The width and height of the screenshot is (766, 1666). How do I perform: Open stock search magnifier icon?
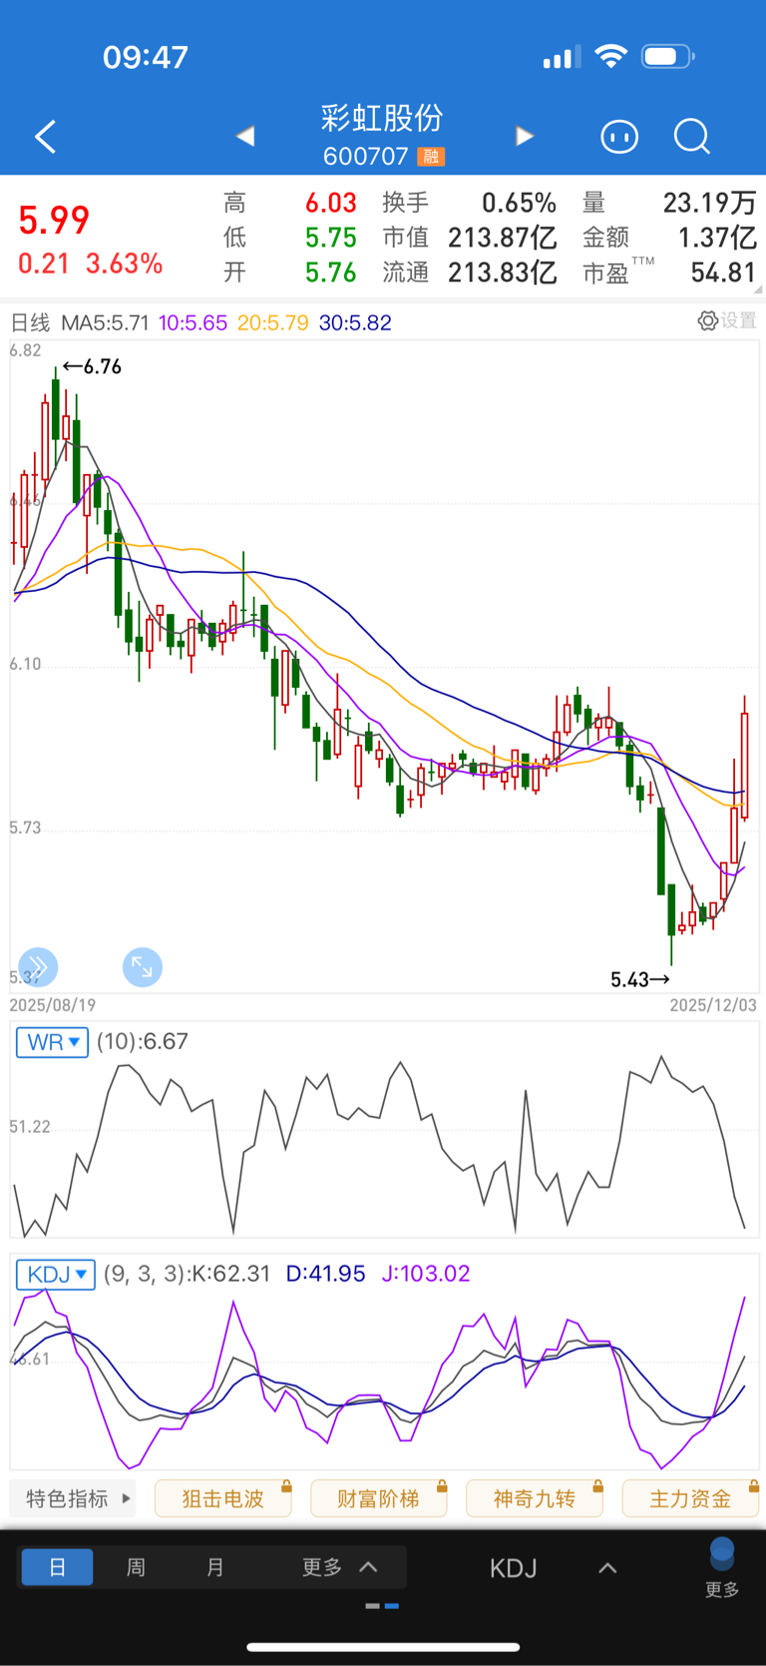(x=691, y=136)
